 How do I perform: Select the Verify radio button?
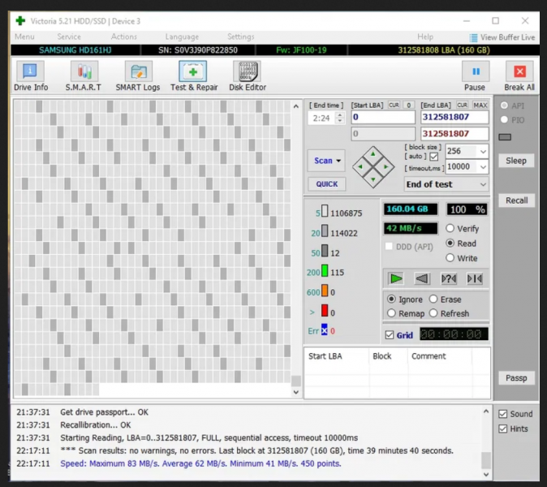tap(450, 229)
